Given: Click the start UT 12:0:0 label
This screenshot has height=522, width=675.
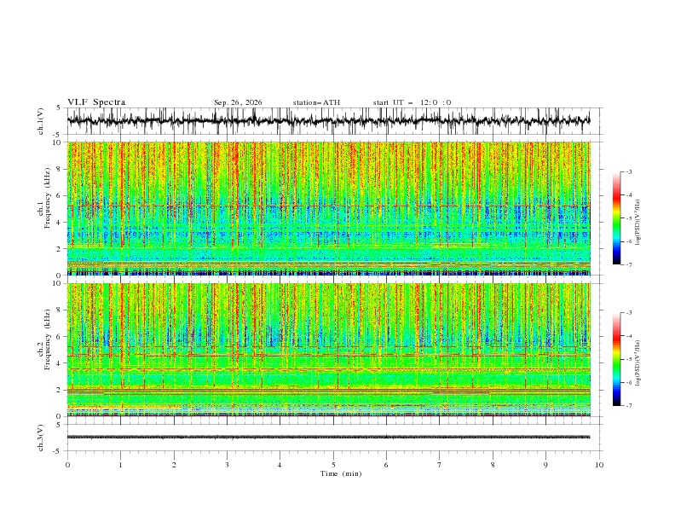Looking at the screenshot, I should (412, 102).
